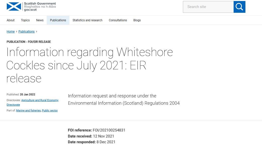Viewport: 262px width, 149px height.
Task: Open the News section
Action: 40,20
